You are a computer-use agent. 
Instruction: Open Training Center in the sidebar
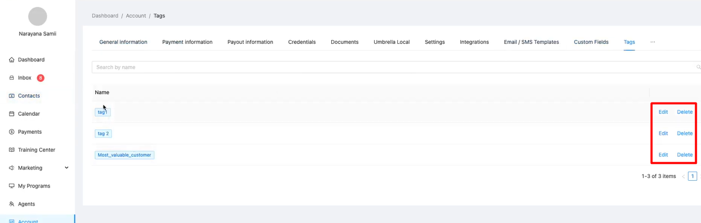coord(37,150)
